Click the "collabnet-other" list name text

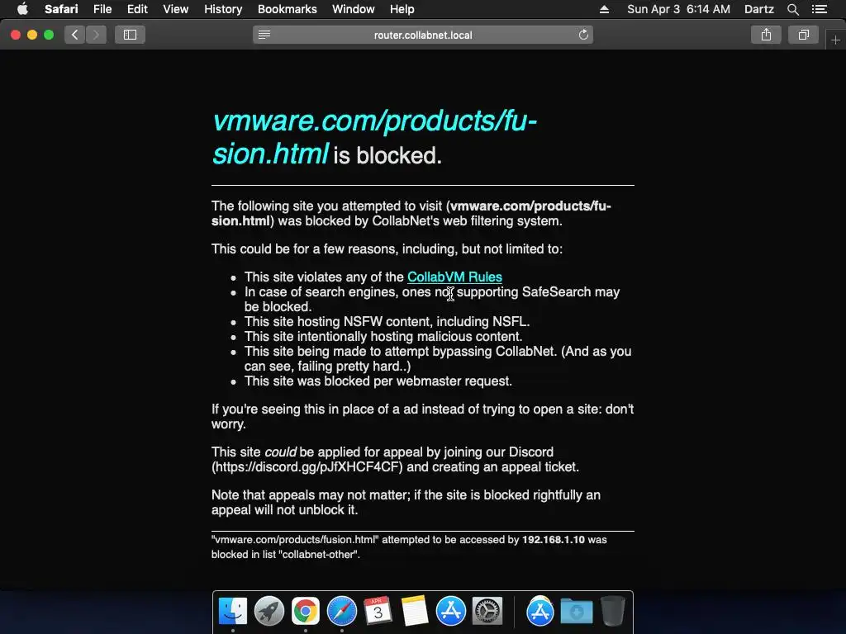[319, 554]
